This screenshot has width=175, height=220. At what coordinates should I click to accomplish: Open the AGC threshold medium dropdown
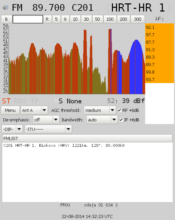point(100,110)
